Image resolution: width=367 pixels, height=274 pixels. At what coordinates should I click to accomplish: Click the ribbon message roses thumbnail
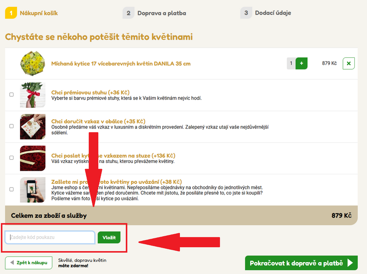(x=33, y=158)
